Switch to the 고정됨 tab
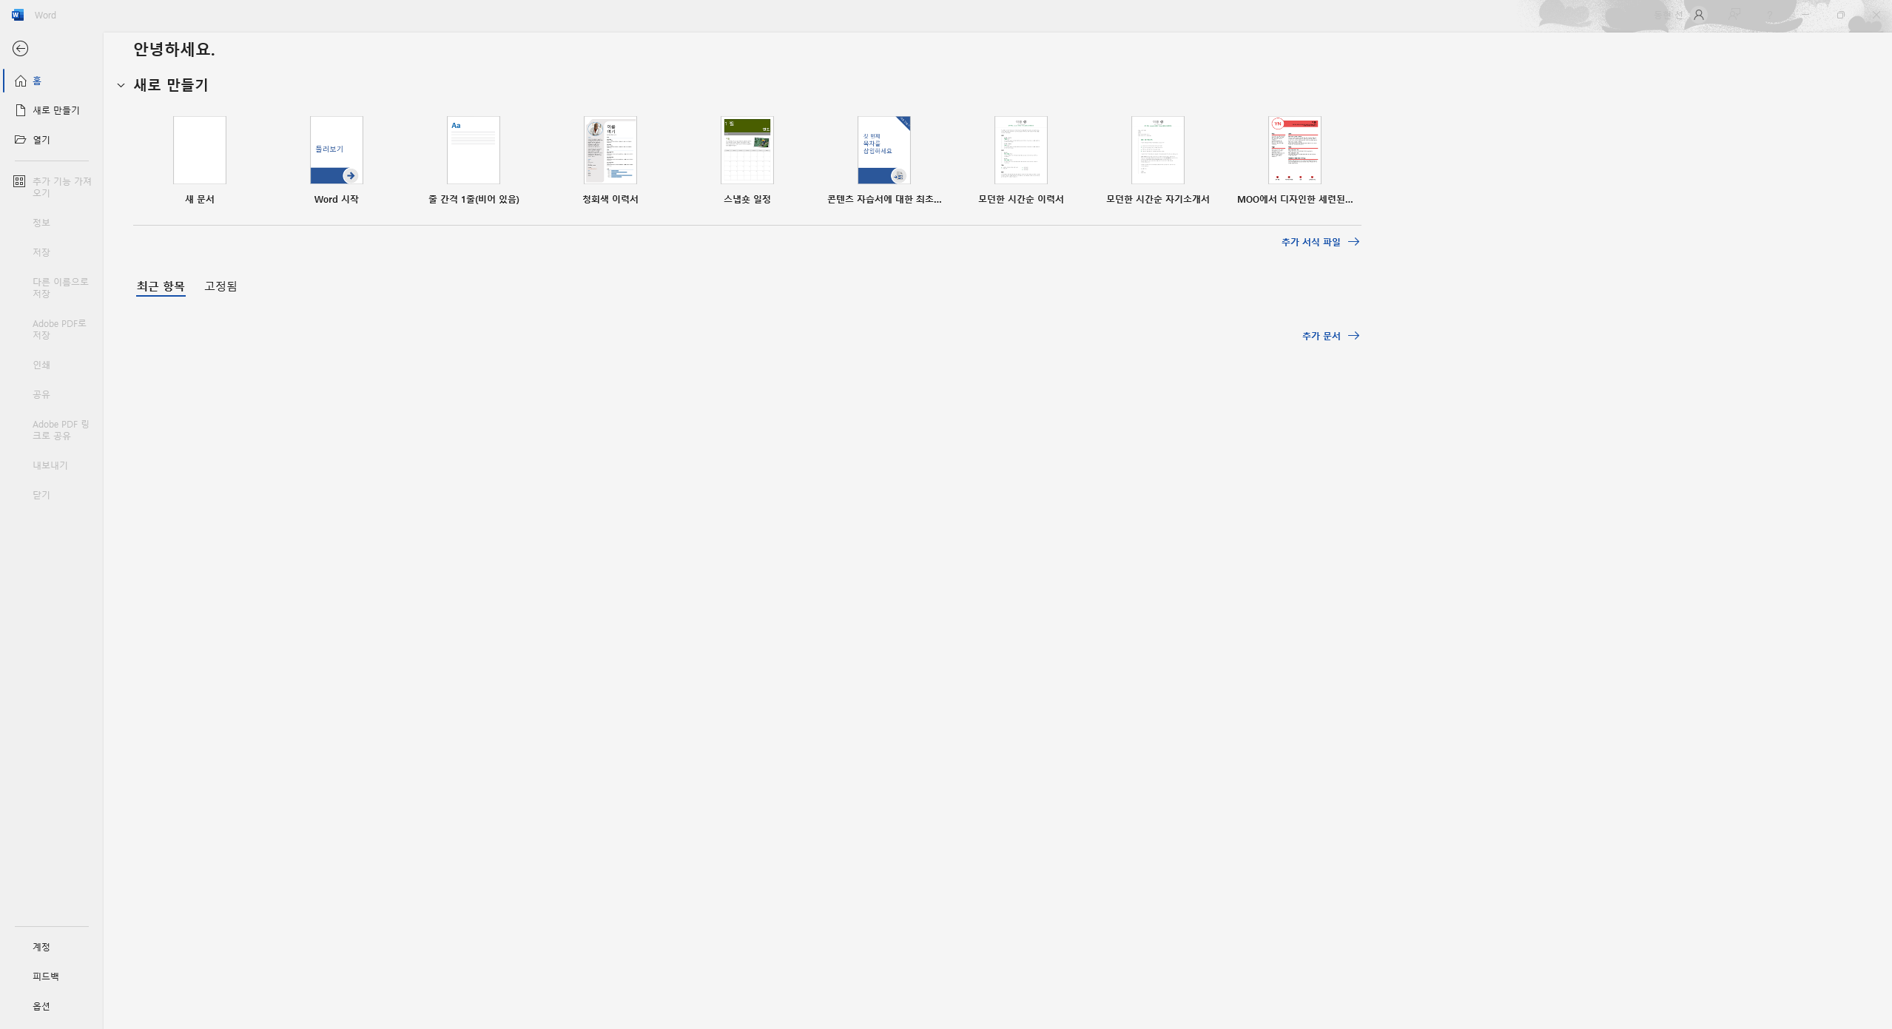 [220, 286]
